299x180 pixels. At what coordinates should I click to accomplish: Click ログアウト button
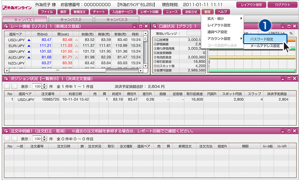coord(283,5)
